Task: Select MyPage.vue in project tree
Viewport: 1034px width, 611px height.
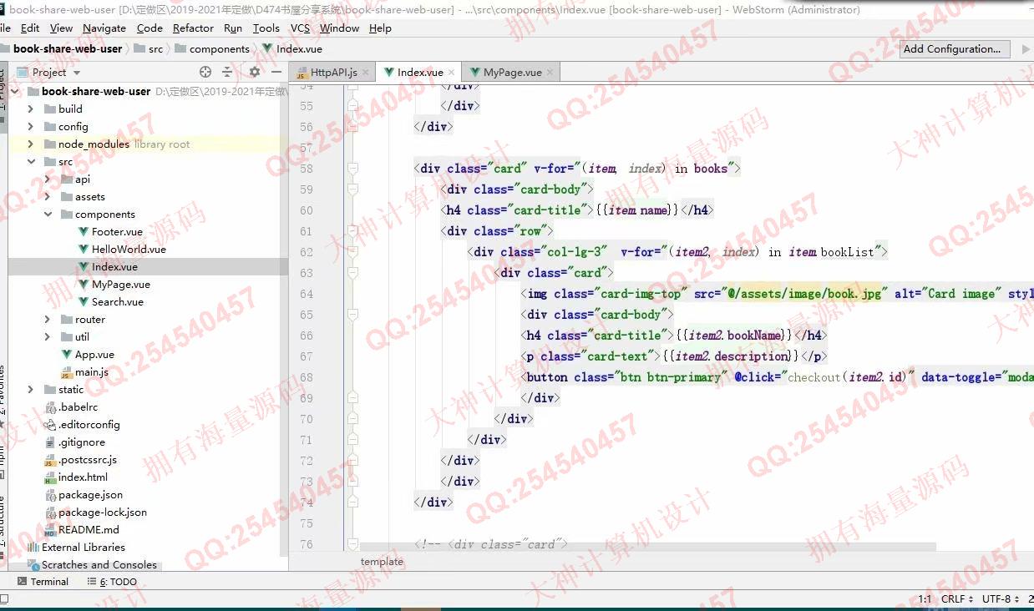Action: pos(120,284)
